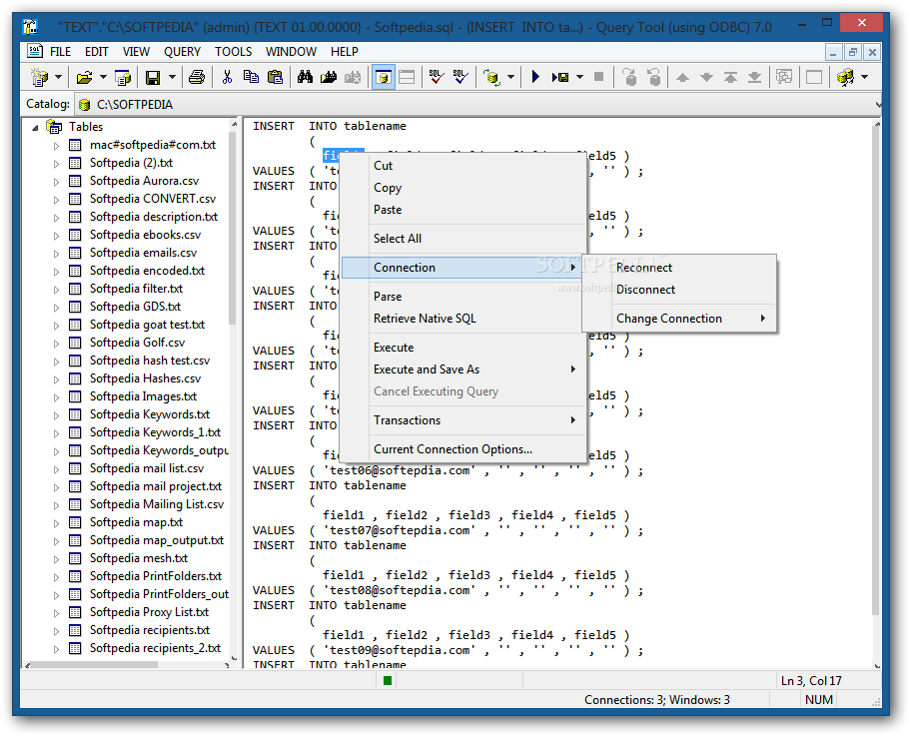This screenshot has width=910, height=736.
Task: Click the tree horizontal scrollbar
Action: [93, 665]
